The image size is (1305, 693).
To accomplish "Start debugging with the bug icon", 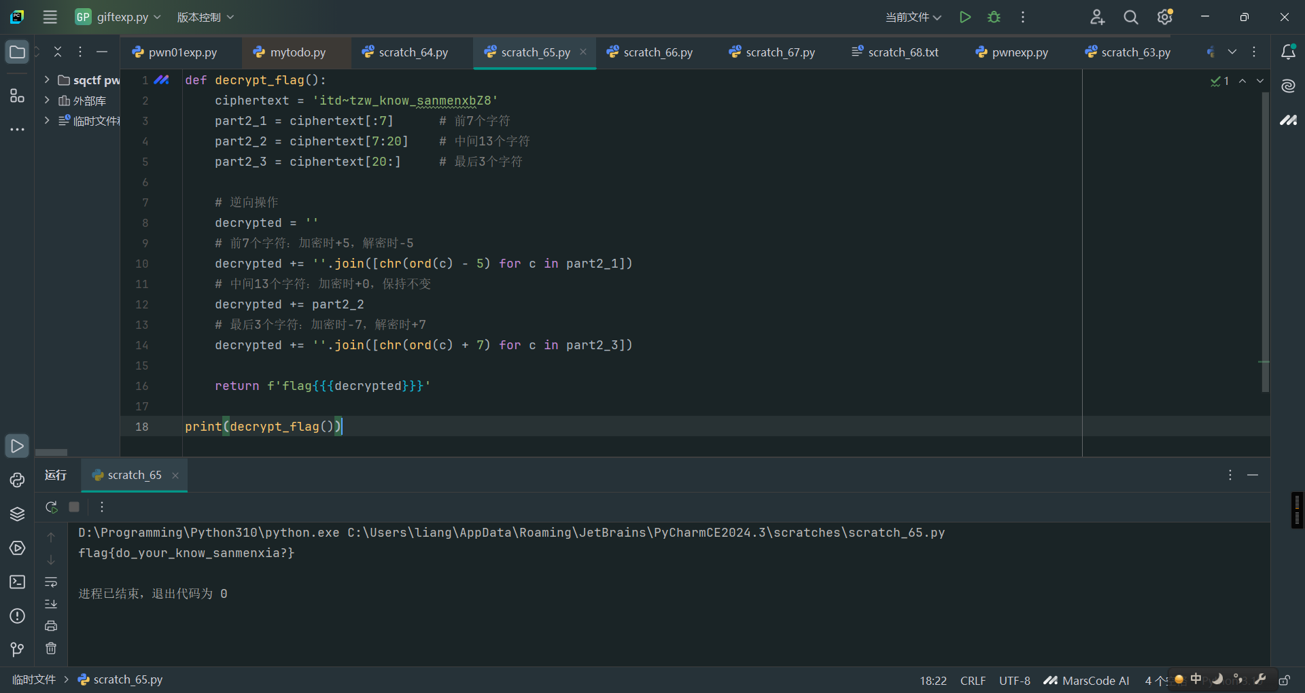I will click(994, 17).
